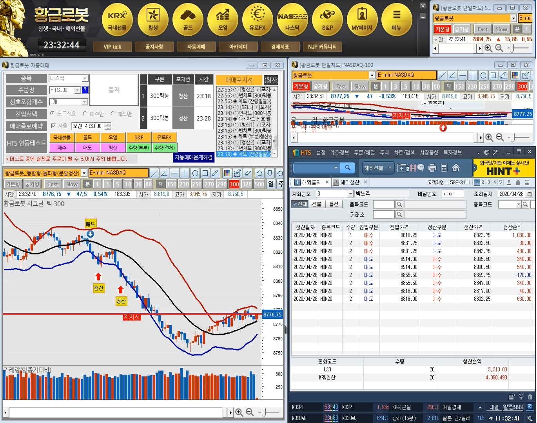Click green 수량(전체) button
Screen dimensions: 537x423
tap(164, 148)
